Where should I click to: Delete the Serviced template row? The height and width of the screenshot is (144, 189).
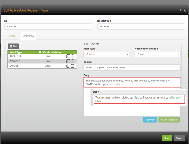(73, 61)
